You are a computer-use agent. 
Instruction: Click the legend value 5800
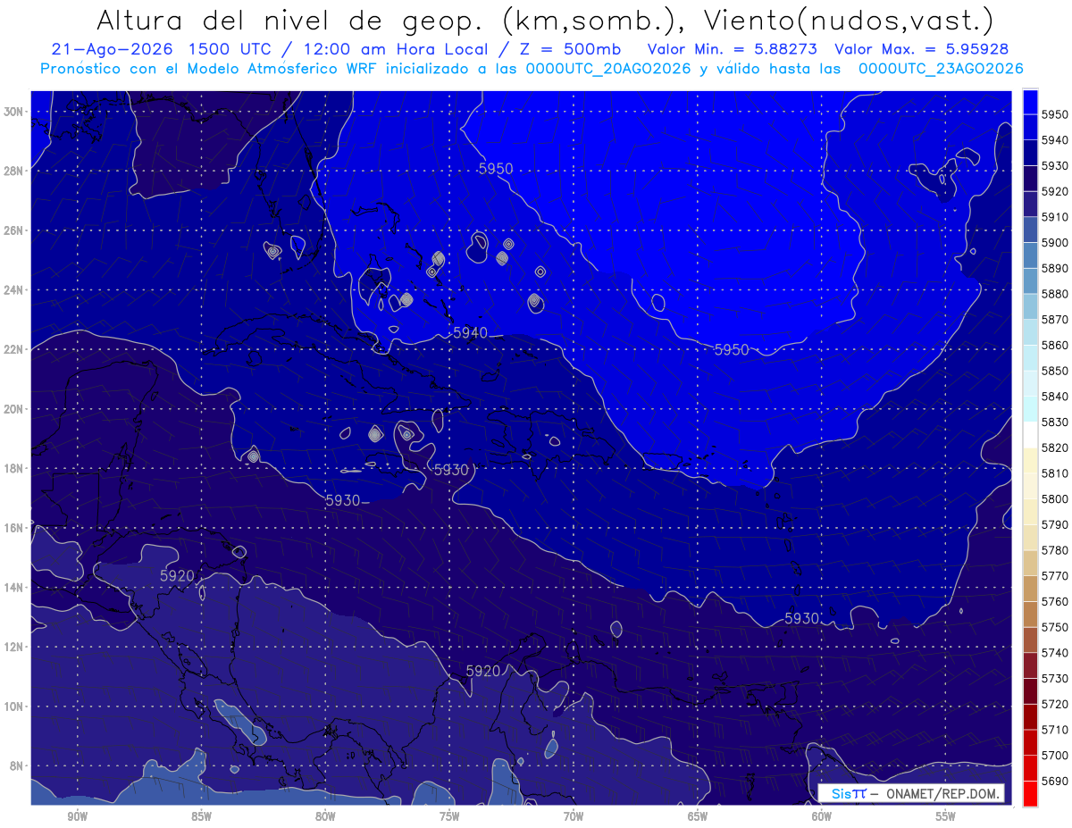tap(1055, 498)
